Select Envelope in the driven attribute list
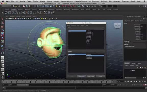The height and width of the screenshot is (92, 147). (x=89, y=54)
